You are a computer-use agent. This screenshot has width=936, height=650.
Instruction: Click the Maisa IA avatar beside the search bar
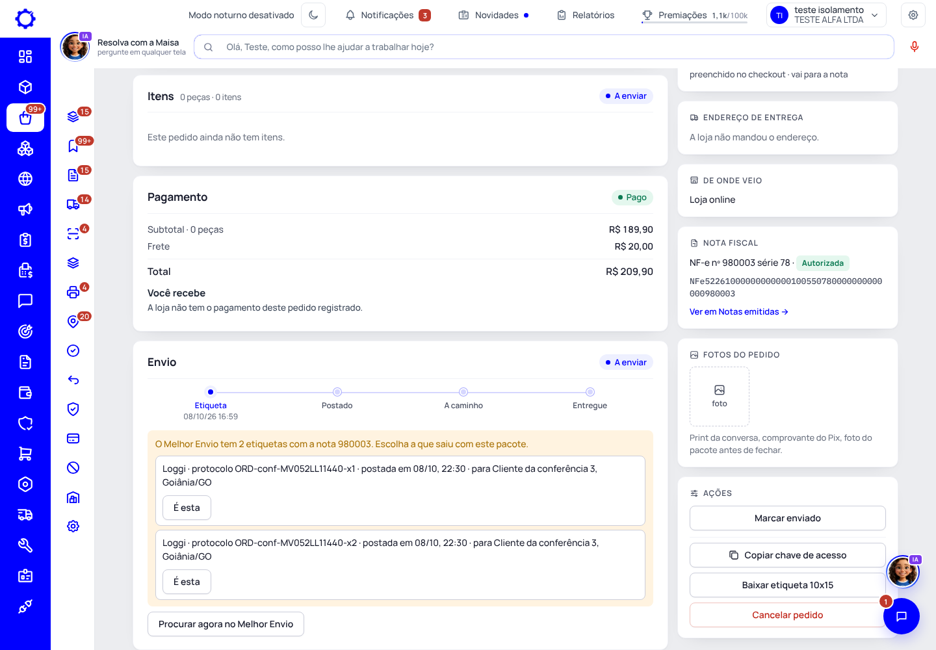pos(75,47)
